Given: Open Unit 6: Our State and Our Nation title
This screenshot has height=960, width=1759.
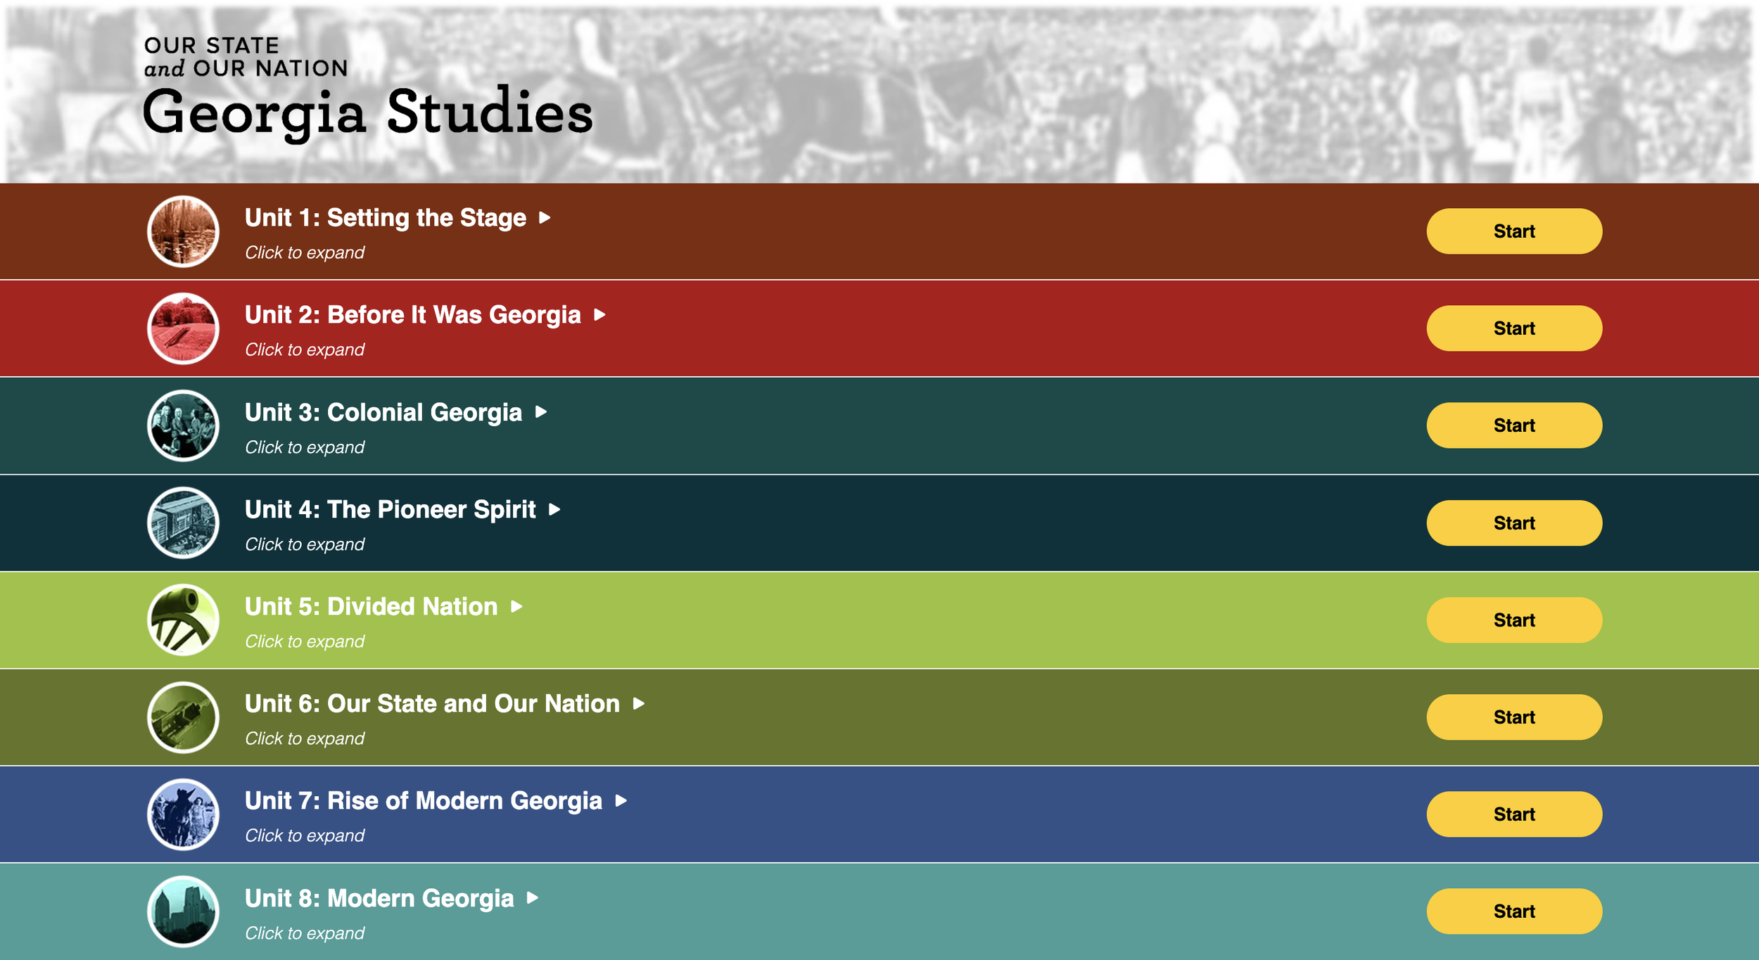Looking at the screenshot, I should pyautogui.click(x=432, y=704).
